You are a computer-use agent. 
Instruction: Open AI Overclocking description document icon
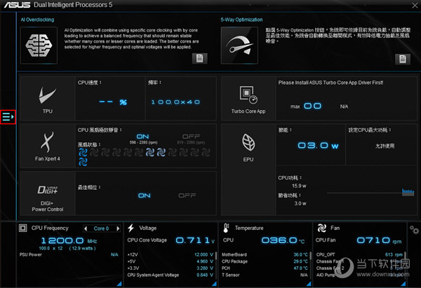[x=199, y=58]
